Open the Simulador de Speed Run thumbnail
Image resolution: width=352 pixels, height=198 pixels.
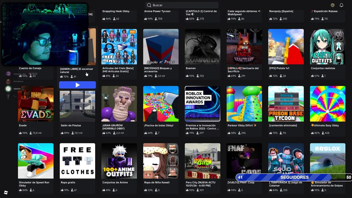(x=36, y=161)
